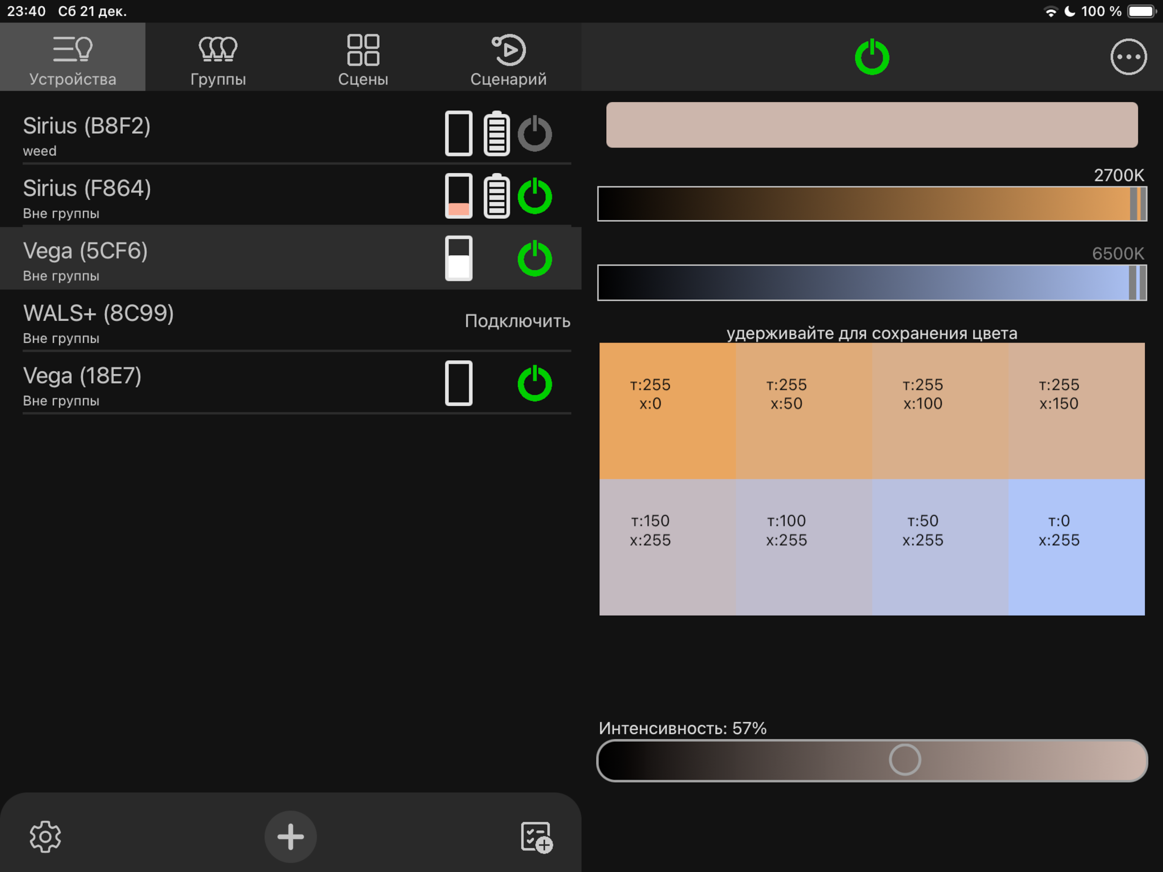Toggle power for Vega (5CF6)
The image size is (1163, 872).
(x=535, y=258)
